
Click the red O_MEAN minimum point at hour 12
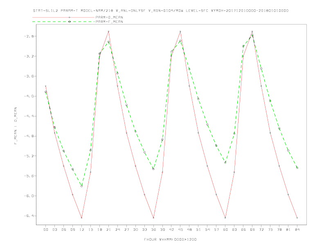click(x=82, y=218)
